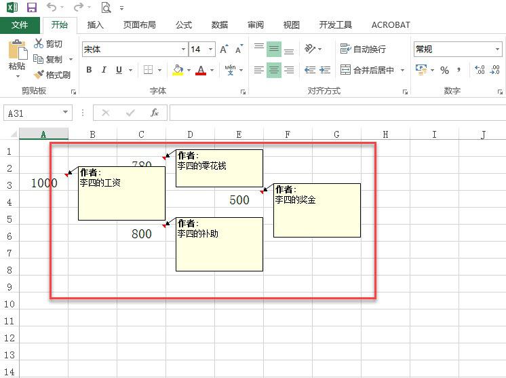
Task: Open the Alignment (对齐方式) dialog launcher
Action: tap(406, 92)
